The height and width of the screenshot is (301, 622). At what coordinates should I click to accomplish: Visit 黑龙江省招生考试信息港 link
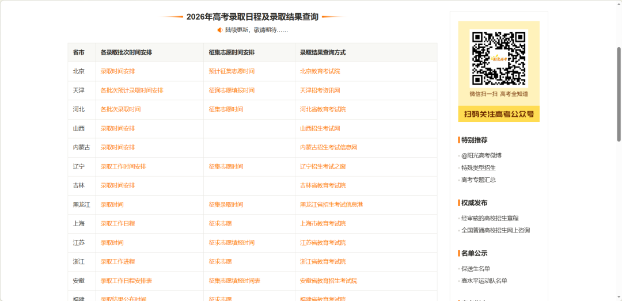(332, 205)
